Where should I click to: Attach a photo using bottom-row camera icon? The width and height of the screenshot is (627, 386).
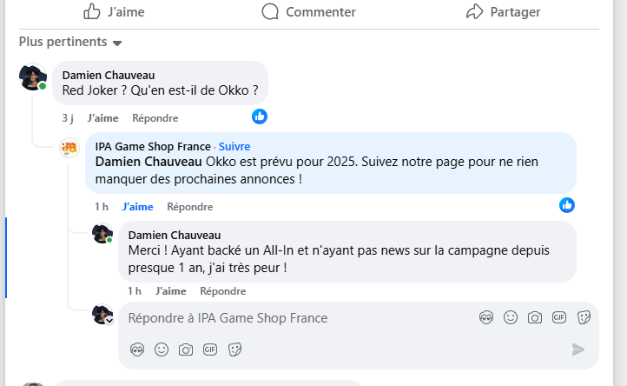(186, 349)
